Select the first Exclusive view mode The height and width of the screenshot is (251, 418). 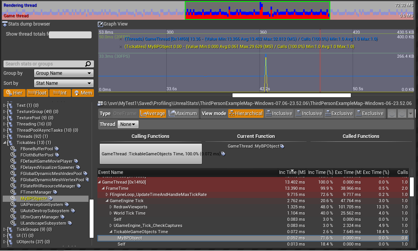(x=339, y=113)
